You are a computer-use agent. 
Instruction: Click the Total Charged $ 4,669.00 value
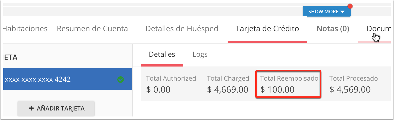228,90
